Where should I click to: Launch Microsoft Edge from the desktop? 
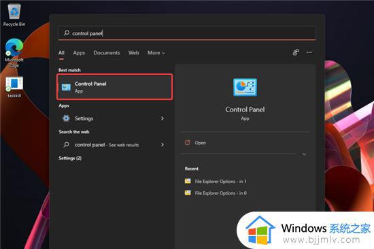(x=14, y=53)
